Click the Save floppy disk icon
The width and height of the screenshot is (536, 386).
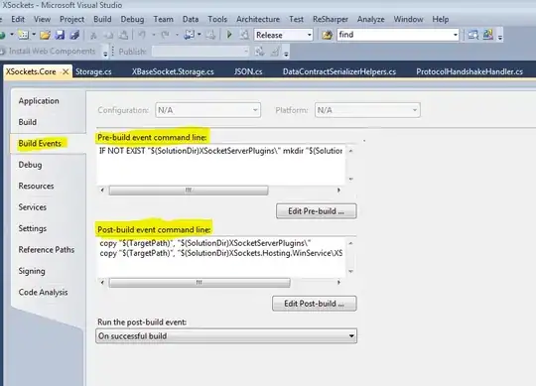[x=60, y=35]
